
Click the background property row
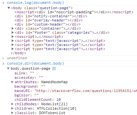[x=30, y=86]
